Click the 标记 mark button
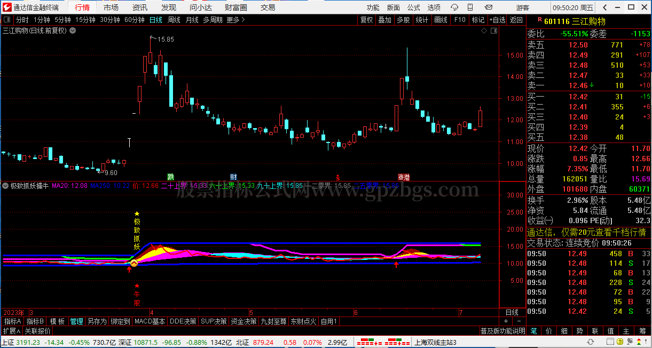Screen dimensions: 652x348 pyautogui.click(x=478, y=20)
